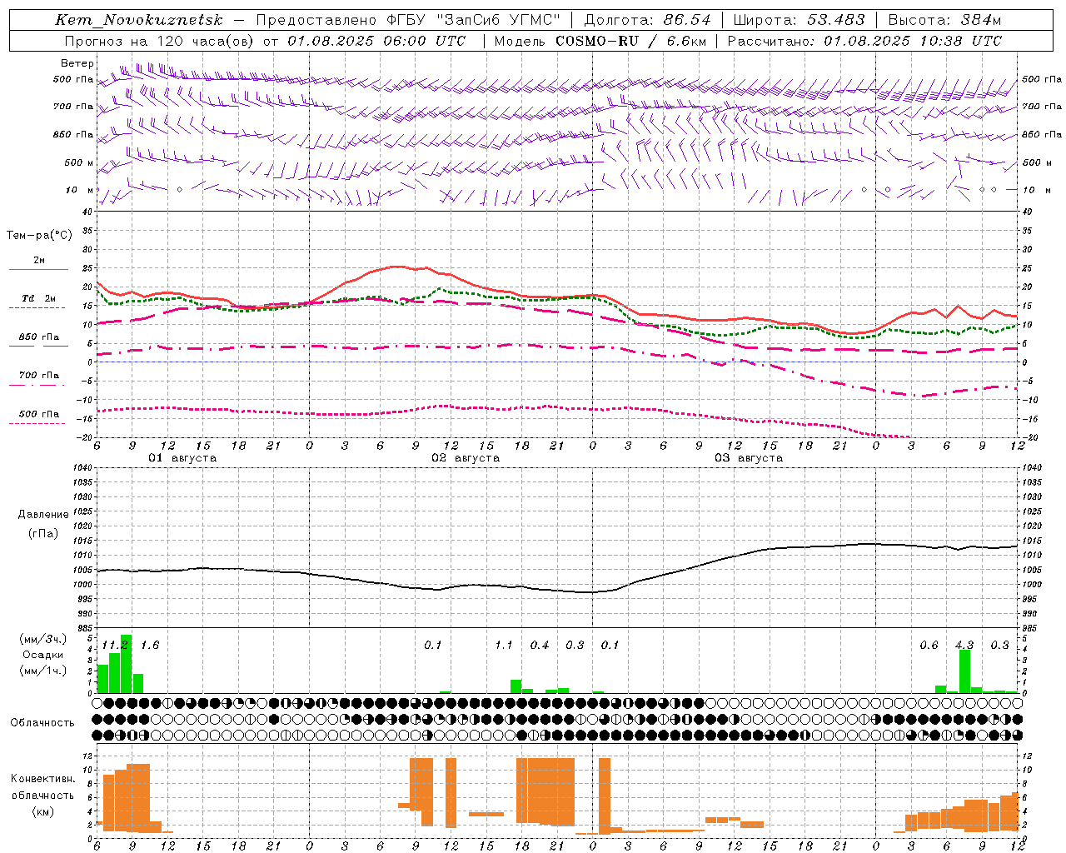
Task: Click the "Прогноз на 120 часа(ов)" text
Action: 161,41
